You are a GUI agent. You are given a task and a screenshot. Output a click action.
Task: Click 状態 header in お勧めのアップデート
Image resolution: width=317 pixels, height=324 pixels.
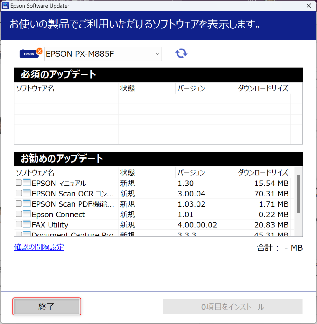127,172
